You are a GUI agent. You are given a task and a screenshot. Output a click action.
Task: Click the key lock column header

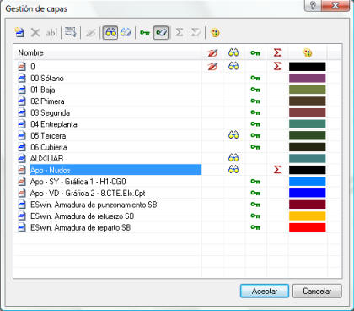(x=255, y=52)
